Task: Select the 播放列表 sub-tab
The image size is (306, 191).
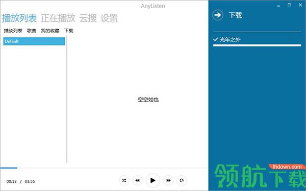Action: coord(13,31)
